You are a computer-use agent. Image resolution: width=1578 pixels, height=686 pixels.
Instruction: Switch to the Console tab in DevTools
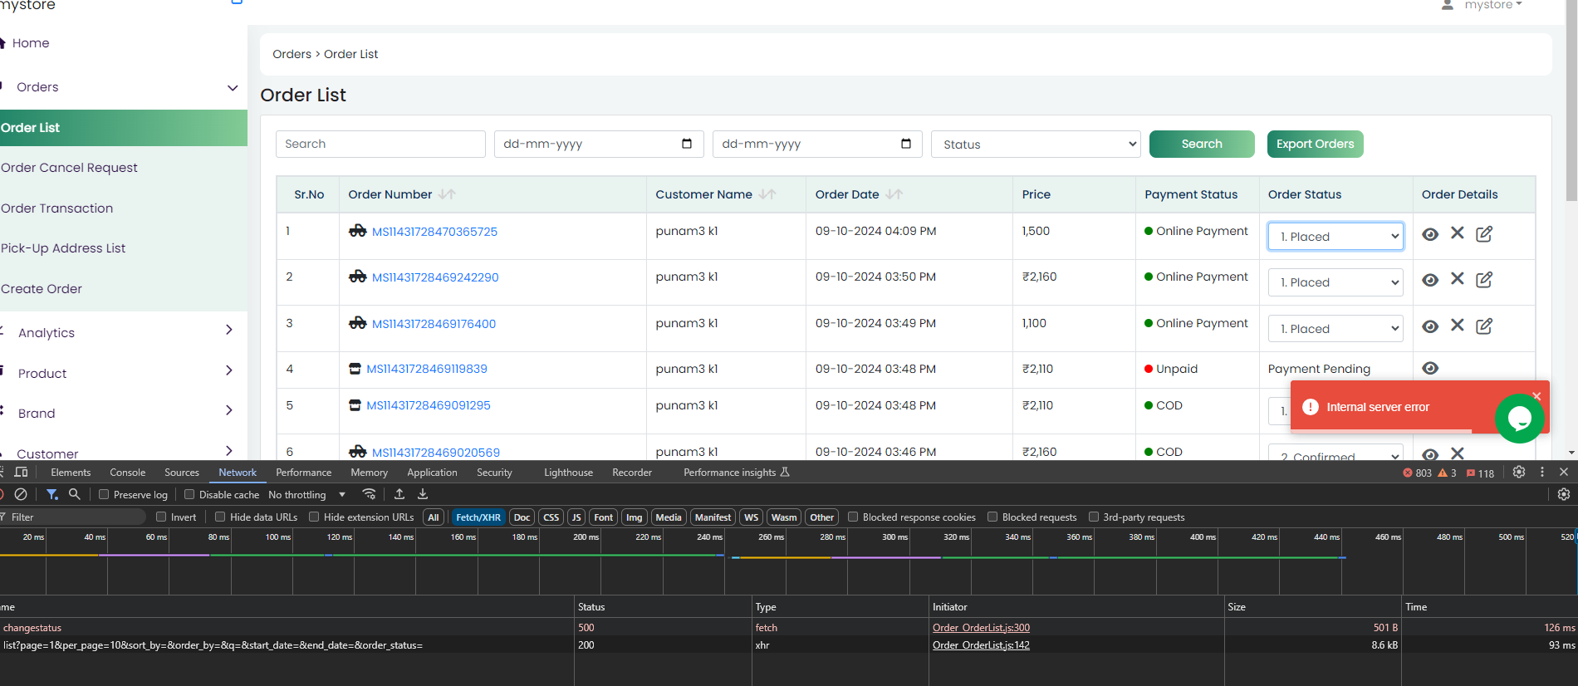pos(127,473)
